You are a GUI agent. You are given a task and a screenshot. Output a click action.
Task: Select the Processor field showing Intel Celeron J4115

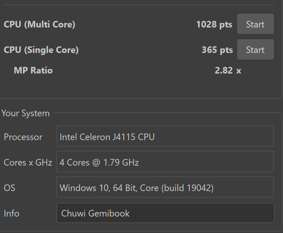(165, 137)
